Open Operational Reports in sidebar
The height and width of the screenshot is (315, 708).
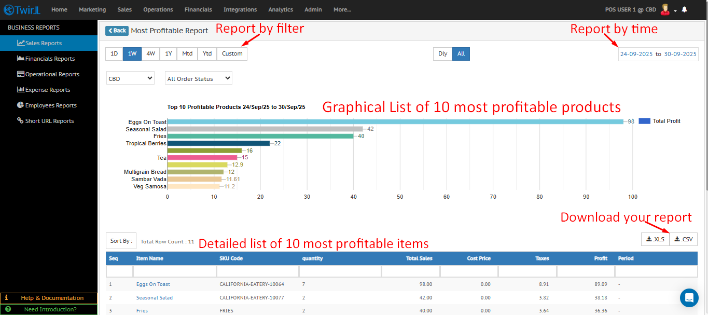click(51, 74)
